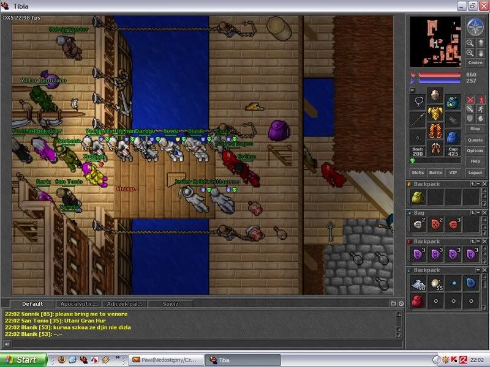Switch to the Default chat tab
The width and height of the screenshot is (490, 367).
(x=32, y=304)
